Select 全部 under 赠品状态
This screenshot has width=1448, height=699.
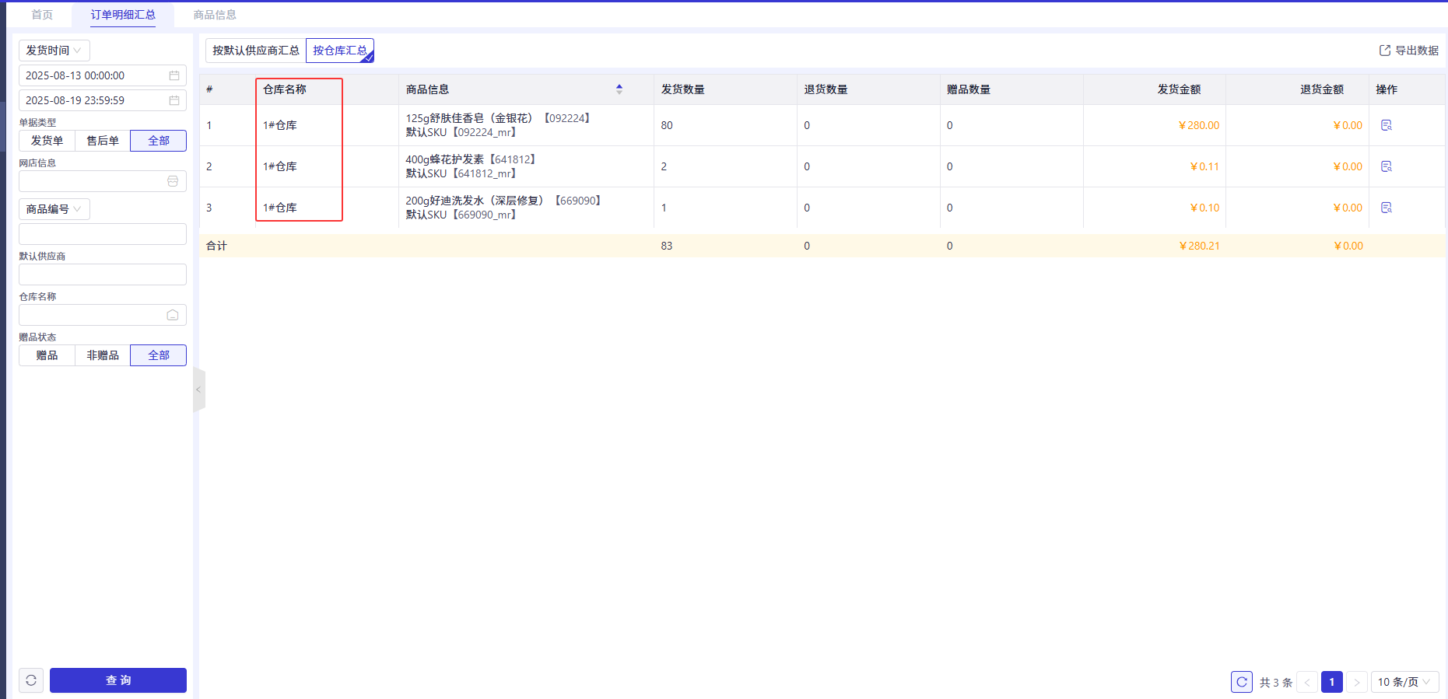(x=159, y=355)
